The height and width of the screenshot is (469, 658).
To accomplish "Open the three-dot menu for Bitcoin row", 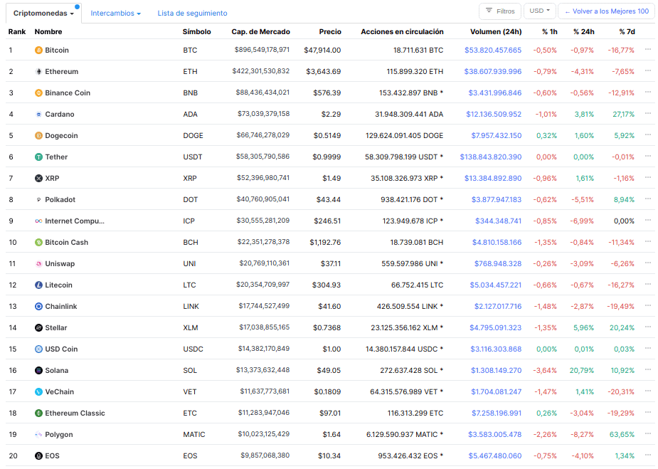I will tap(648, 50).
